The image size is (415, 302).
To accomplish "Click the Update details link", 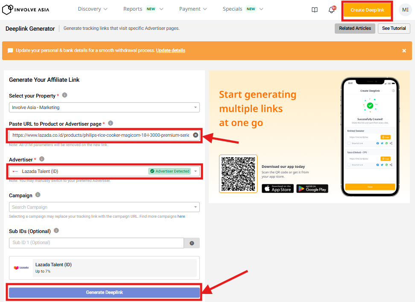I will point(170,50).
